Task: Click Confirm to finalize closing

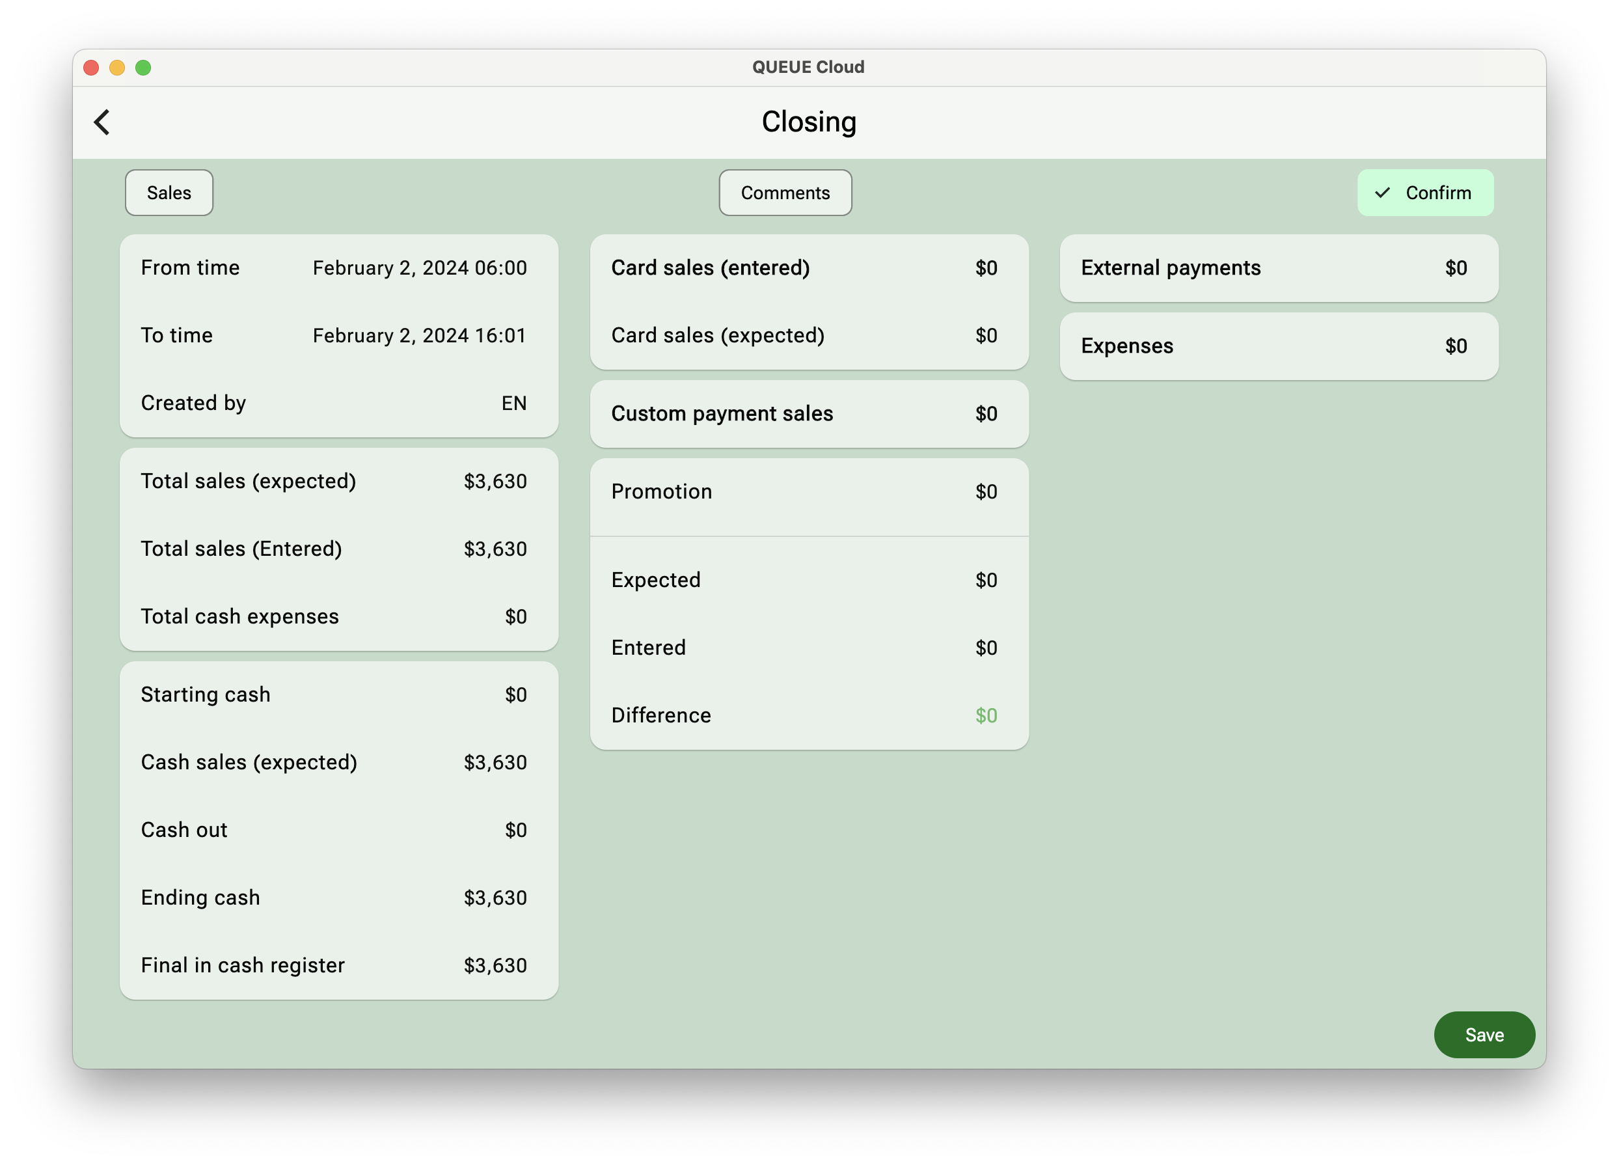Action: point(1426,192)
